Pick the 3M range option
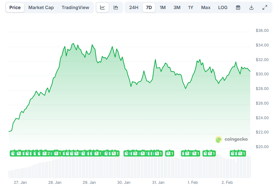This screenshot has height=189, width=273. (176, 7)
